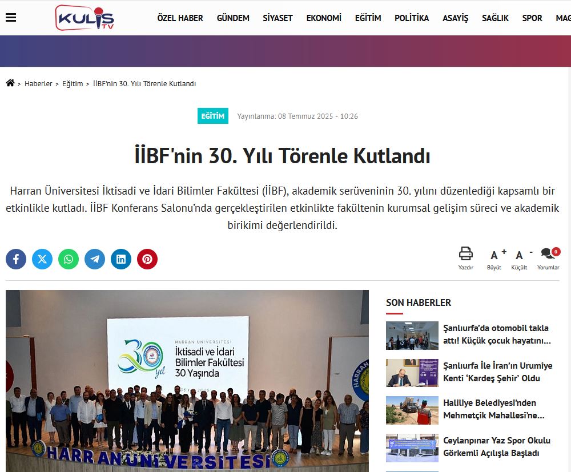Select the EKONOMİ menu item
This screenshot has height=472, width=571.
[x=324, y=18]
